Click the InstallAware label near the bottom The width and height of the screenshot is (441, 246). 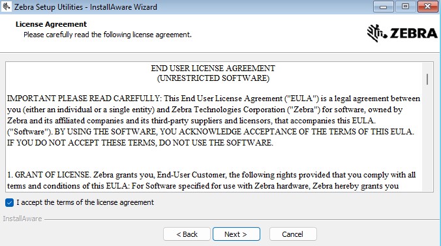[22, 219]
